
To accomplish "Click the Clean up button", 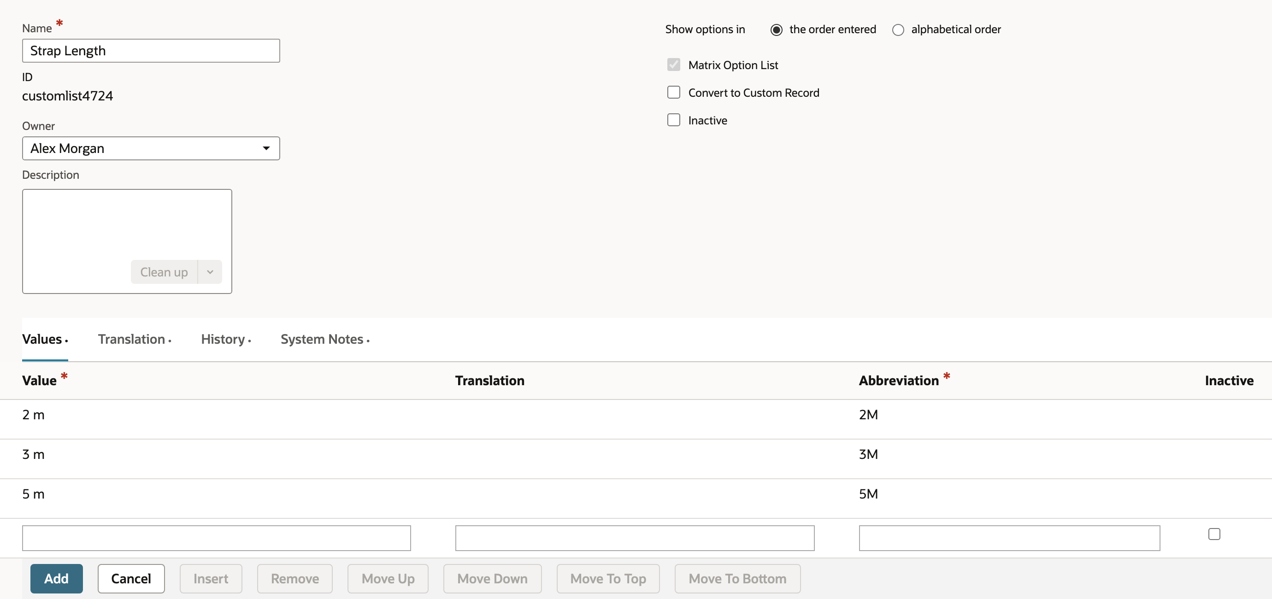I will (164, 272).
